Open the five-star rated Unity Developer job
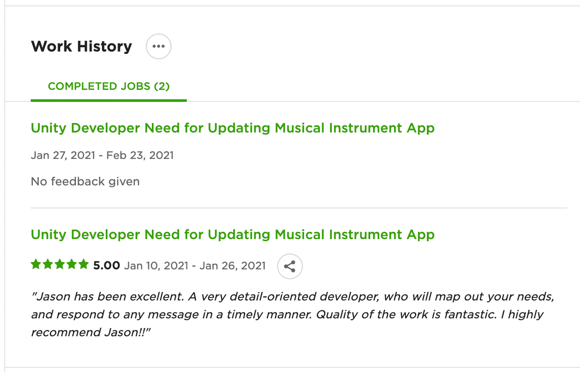Screen dimensions: 580x372 click(x=232, y=235)
